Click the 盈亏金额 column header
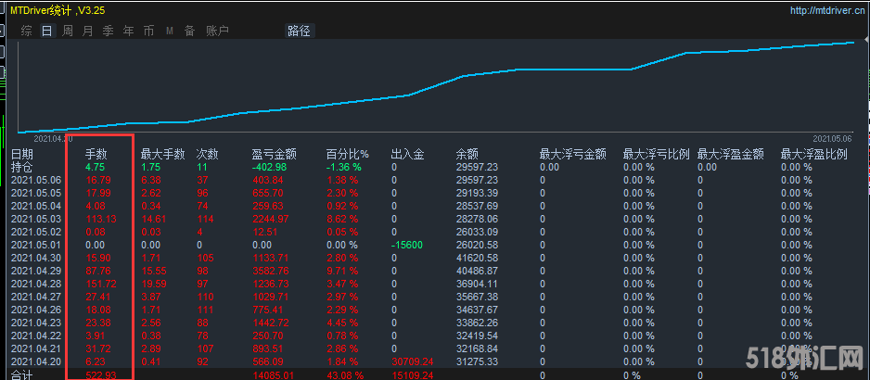This screenshot has height=380, width=870. pyautogui.click(x=274, y=154)
